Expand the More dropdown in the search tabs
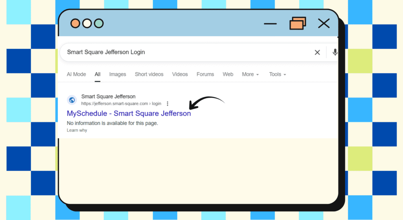 (250, 74)
